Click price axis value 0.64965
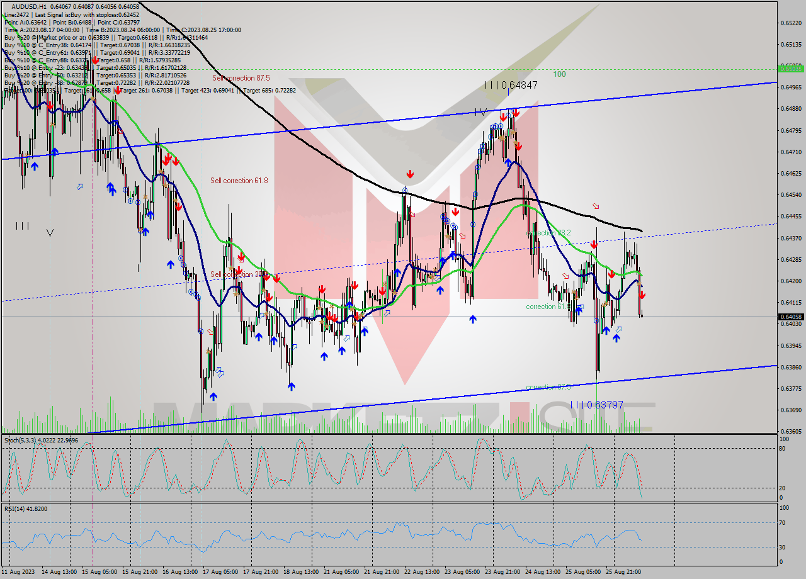This screenshot has height=579, width=806. click(790, 87)
